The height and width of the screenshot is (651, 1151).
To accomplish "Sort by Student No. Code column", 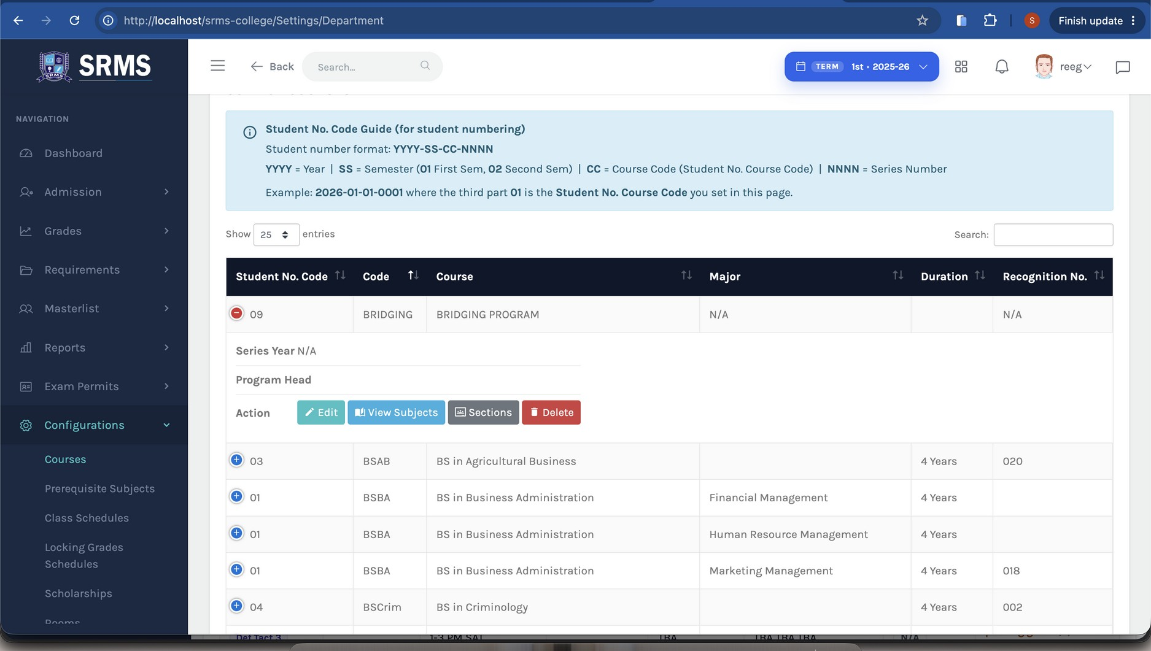I will pyautogui.click(x=290, y=277).
